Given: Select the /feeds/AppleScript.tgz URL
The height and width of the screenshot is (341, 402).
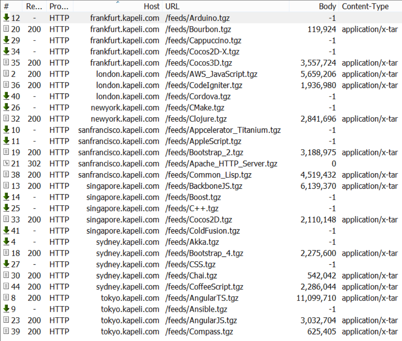Looking at the screenshot, I should click(203, 141).
